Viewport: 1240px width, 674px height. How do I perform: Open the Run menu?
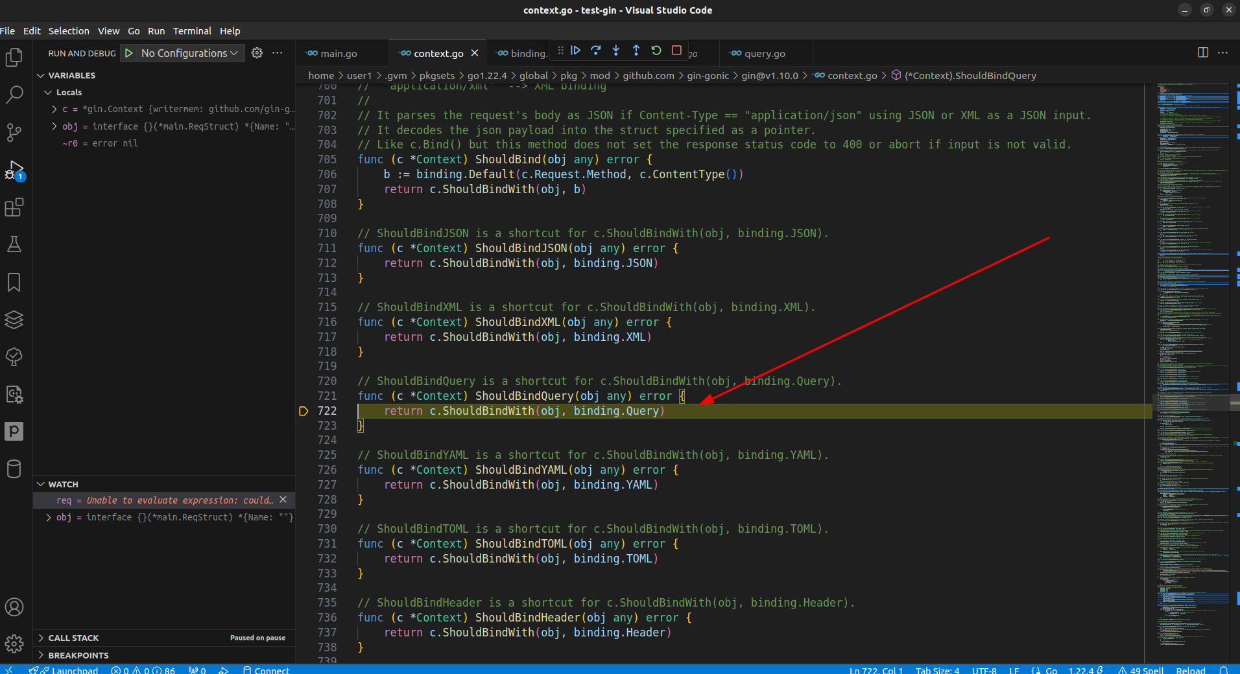click(x=156, y=31)
